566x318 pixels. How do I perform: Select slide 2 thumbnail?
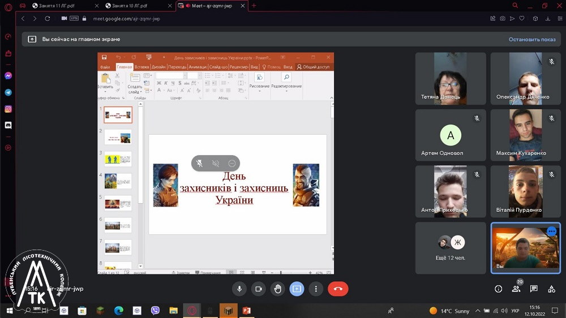pyautogui.click(x=118, y=137)
